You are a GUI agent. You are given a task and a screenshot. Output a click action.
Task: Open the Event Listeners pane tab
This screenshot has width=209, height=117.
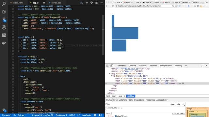pos(120,100)
